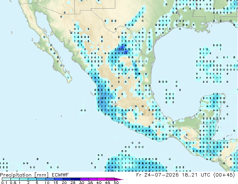Pick the 10–15 mm blue legend swatch
Viewport: 238px width, 184px height.
coord(50,179)
